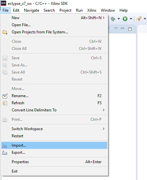Click the greyed Close All menu entry

(54, 49)
